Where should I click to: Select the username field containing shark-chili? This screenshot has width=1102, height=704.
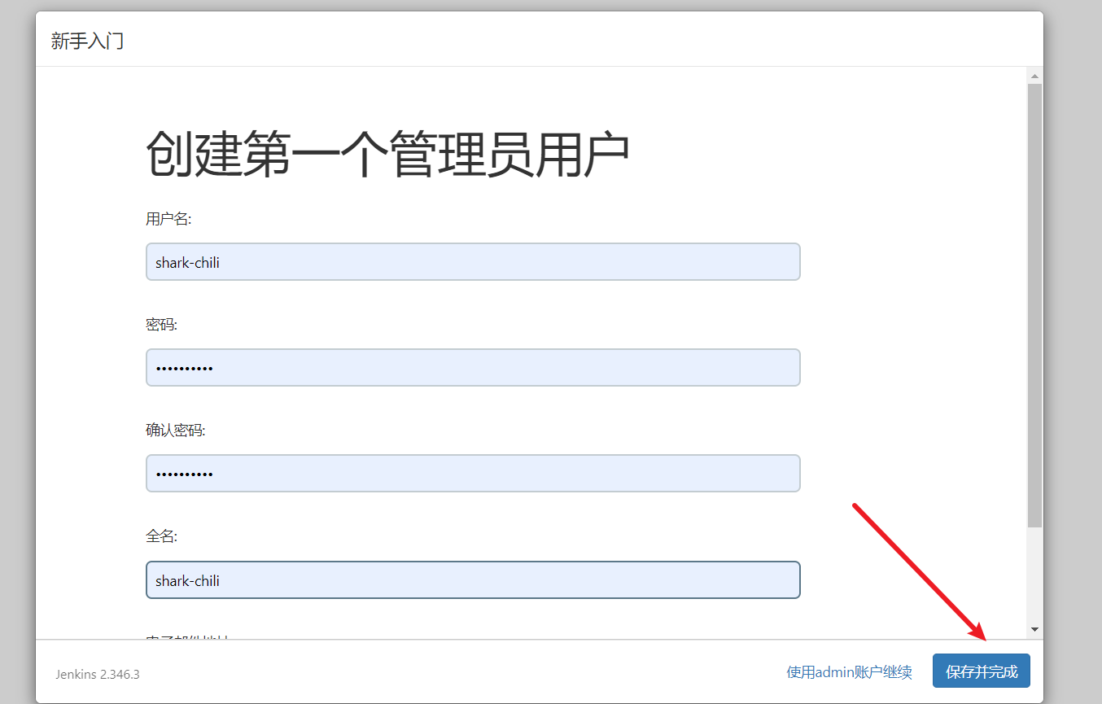click(x=472, y=261)
